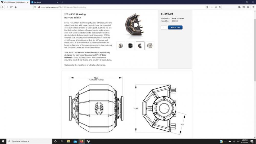256x144 pixels.
Task: Open the Firefox hamburger menu
Action: (x=253, y=7)
